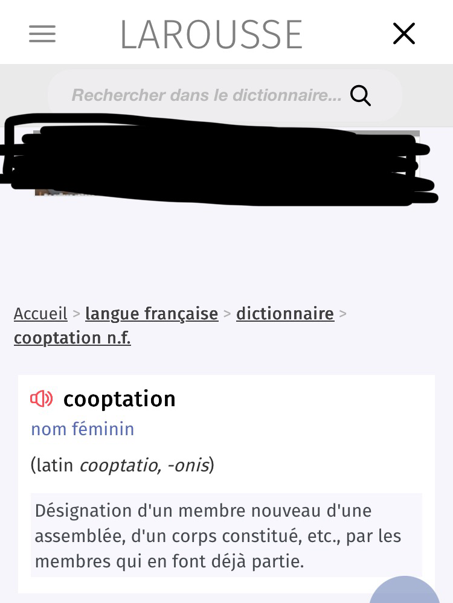Focus the "Rechercher dans le dictionnaire" field

(x=205, y=95)
